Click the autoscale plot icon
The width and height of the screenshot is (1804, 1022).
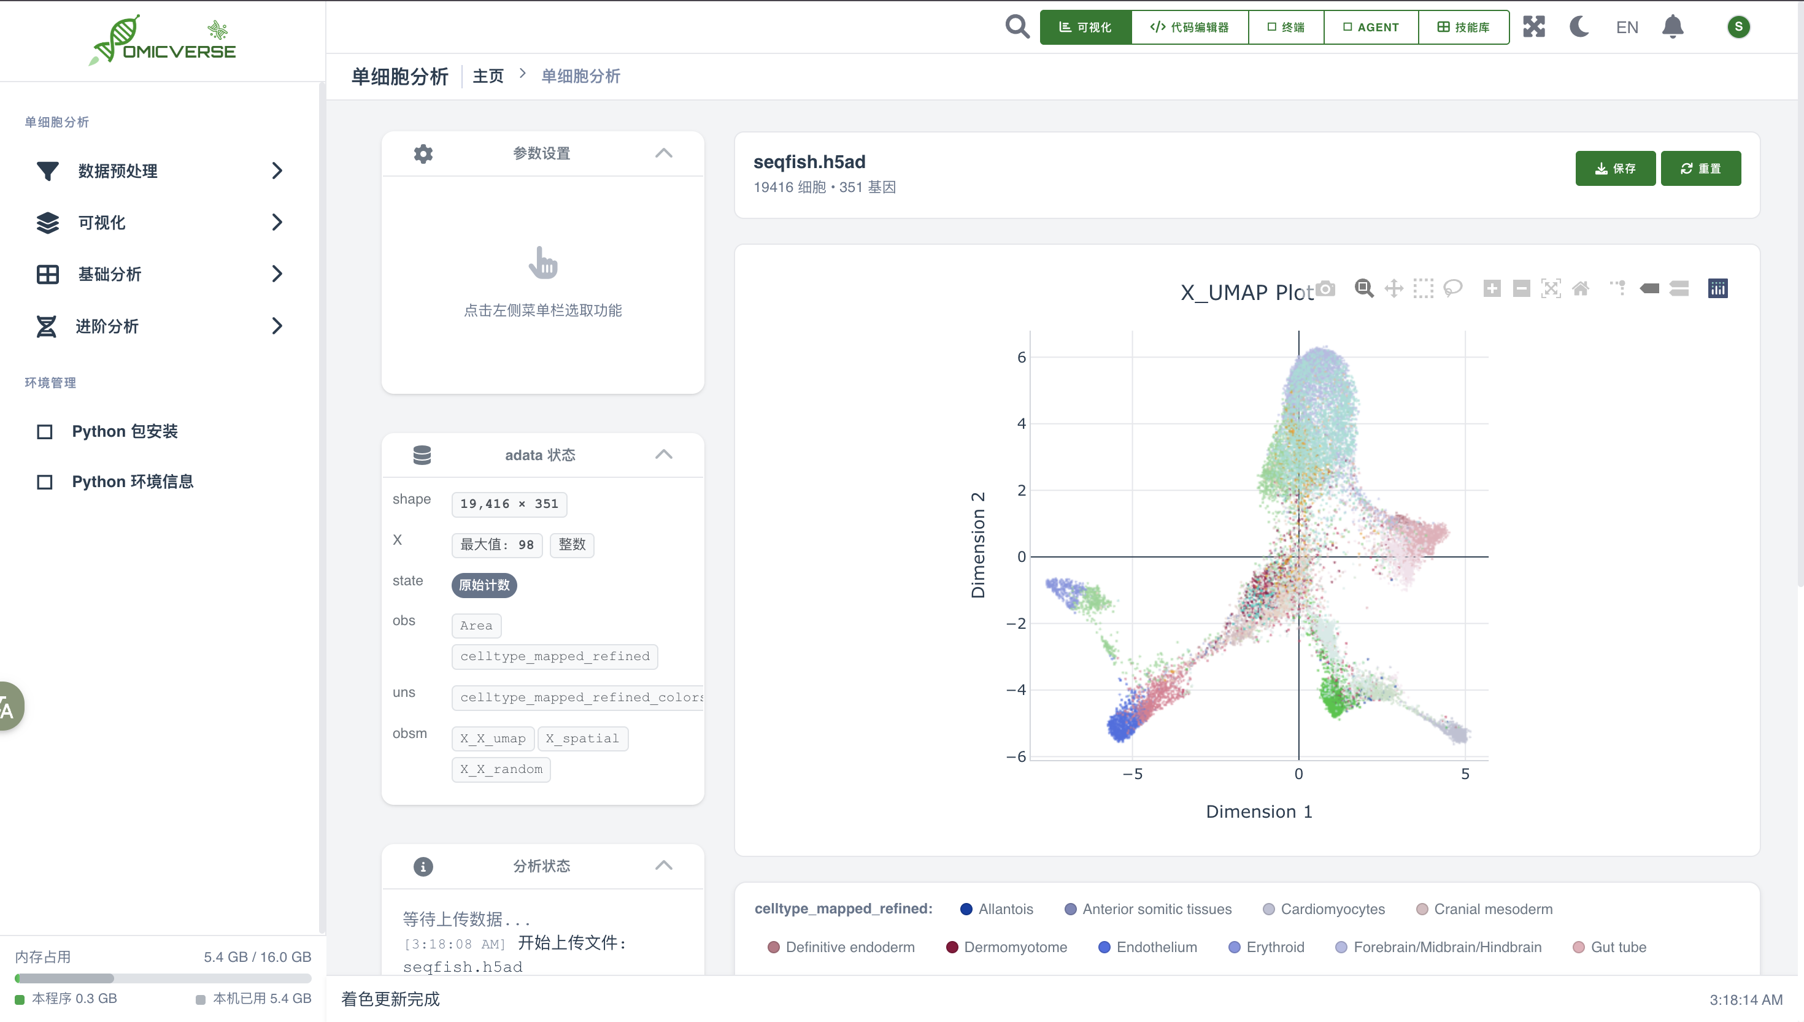1551,288
